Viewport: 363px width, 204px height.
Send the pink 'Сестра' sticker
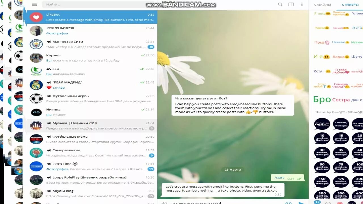(341, 100)
